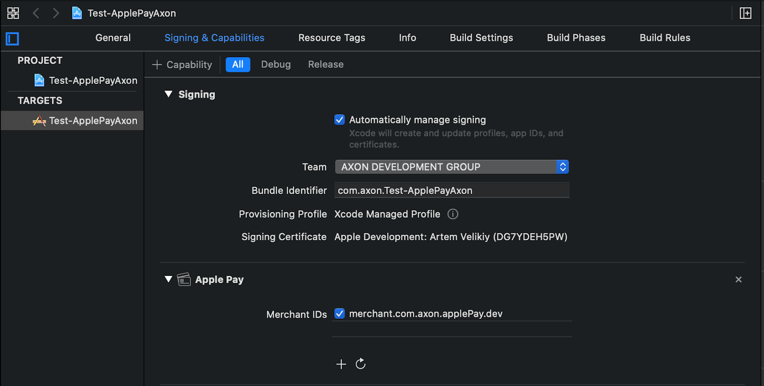Screen dimensions: 764x386
Task: Click the + Capability button
Action: 182,64
